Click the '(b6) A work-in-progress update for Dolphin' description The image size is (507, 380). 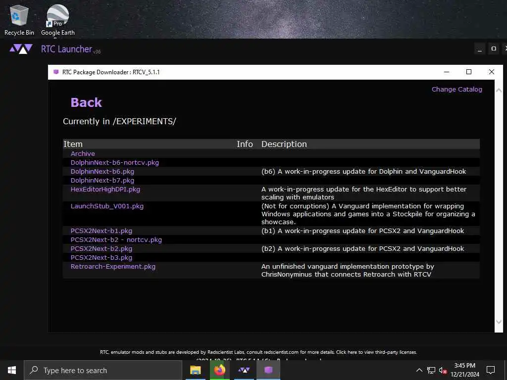363,171
